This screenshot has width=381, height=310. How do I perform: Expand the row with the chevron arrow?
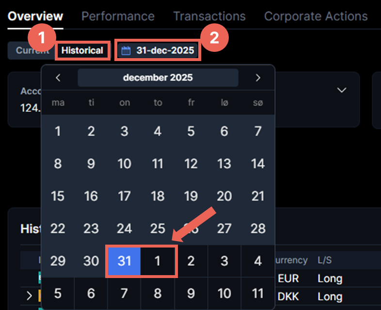tap(29, 295)
